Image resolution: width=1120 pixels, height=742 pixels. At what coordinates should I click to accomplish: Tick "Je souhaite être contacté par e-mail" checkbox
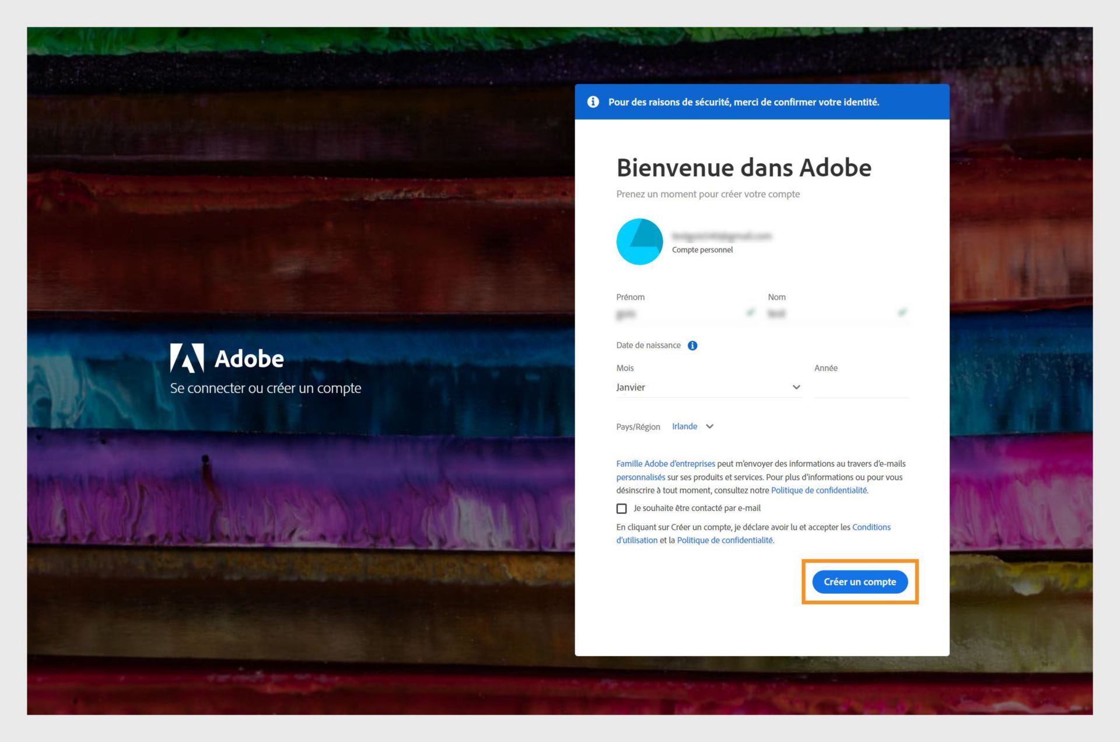coord(622,509)
